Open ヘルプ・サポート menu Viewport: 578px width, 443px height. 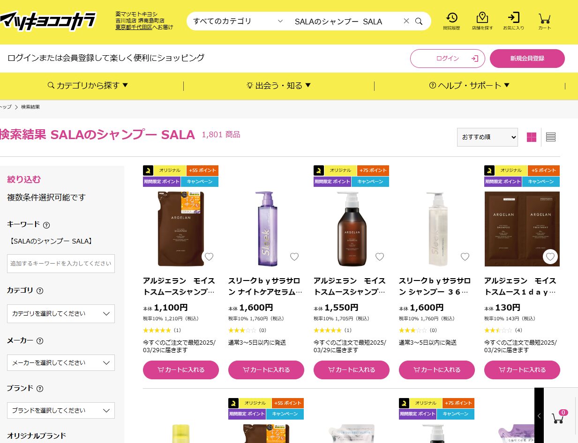pyautogui.click(x=469, y=85)
